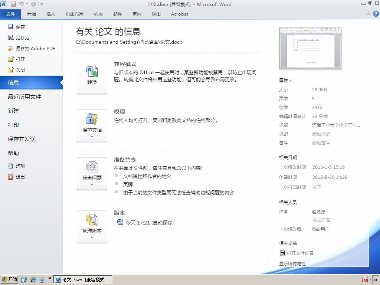Expand hidden system tray icons chevron

376,280
